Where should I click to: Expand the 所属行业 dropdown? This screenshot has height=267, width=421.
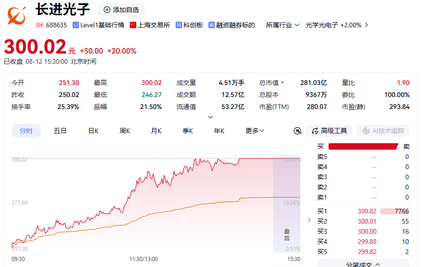pyautogui.click(x=282, y=25)
